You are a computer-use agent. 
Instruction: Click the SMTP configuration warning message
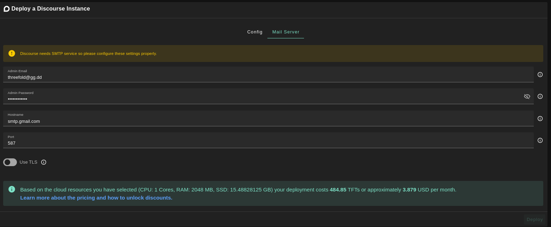pos(88,53)
